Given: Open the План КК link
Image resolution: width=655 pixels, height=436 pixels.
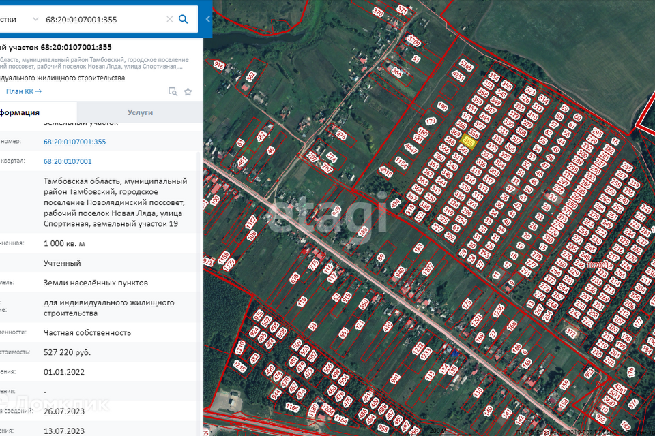Looking at the screenshot, I should coord(24,91).
